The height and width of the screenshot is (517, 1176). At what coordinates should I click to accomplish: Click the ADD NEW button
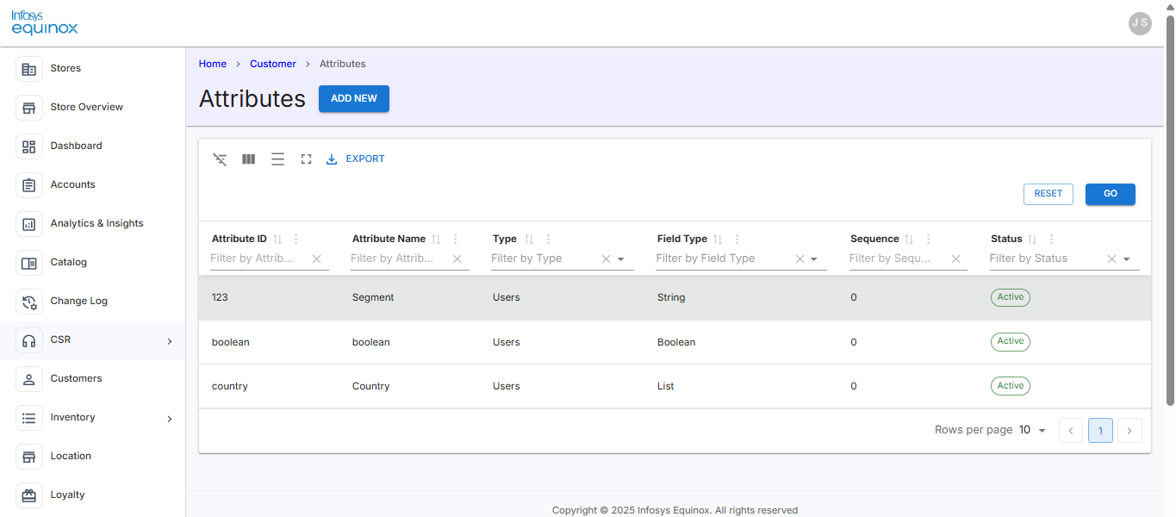pyautogui.click(x=354, y=98)
